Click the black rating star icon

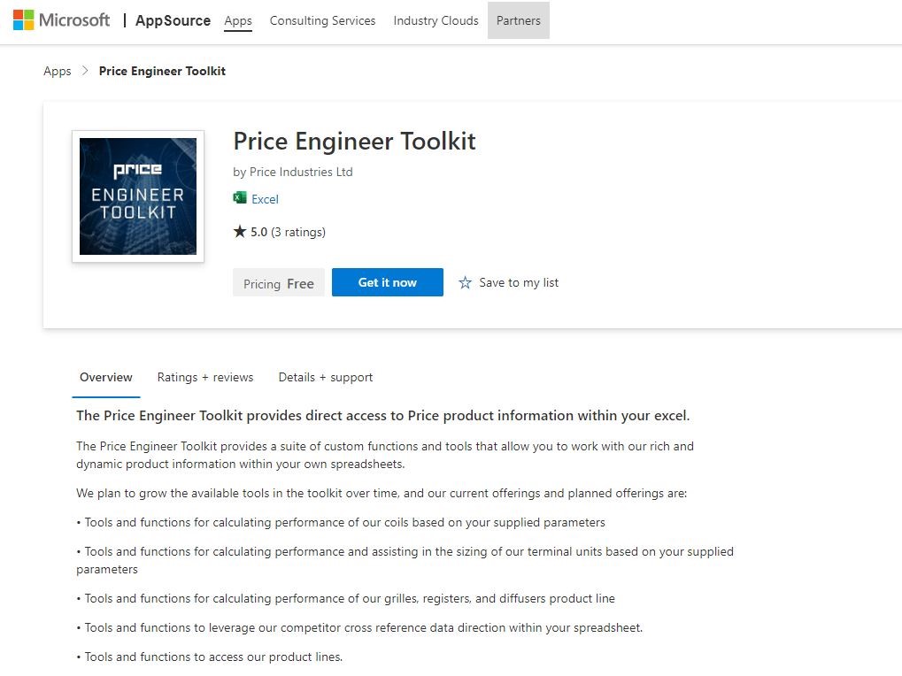240,232
